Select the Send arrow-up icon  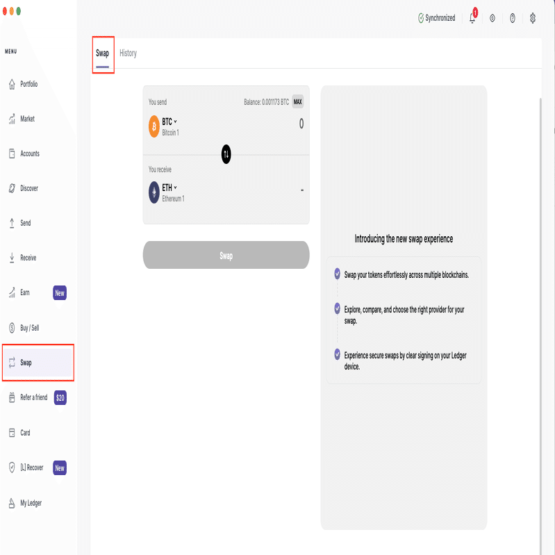point(12,223)
